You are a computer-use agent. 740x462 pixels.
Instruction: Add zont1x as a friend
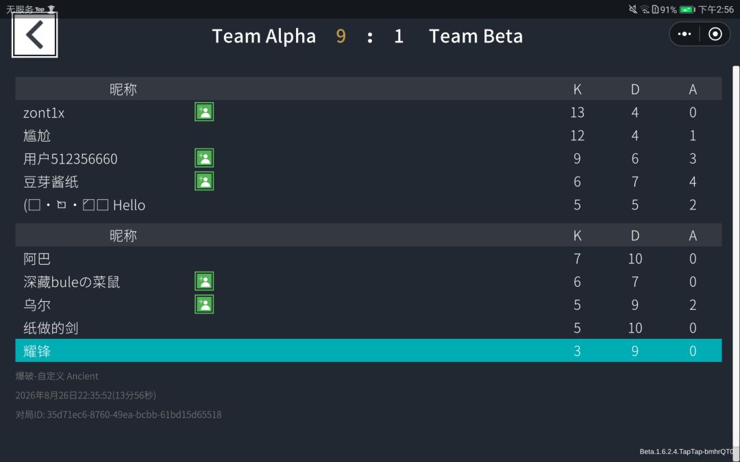(x=204, y=112)
